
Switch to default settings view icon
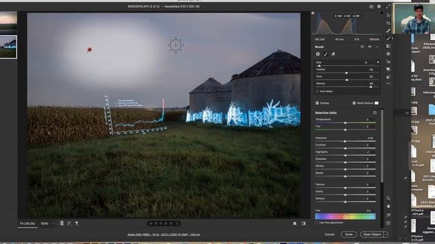coord(304,224)
